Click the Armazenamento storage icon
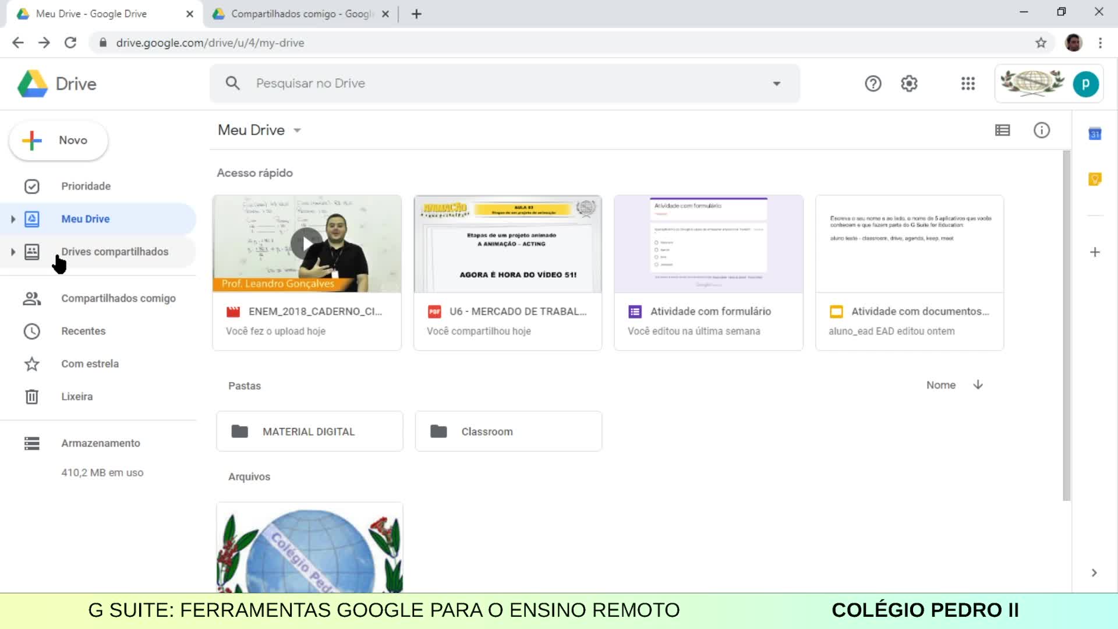 click(x=31, y=443)
